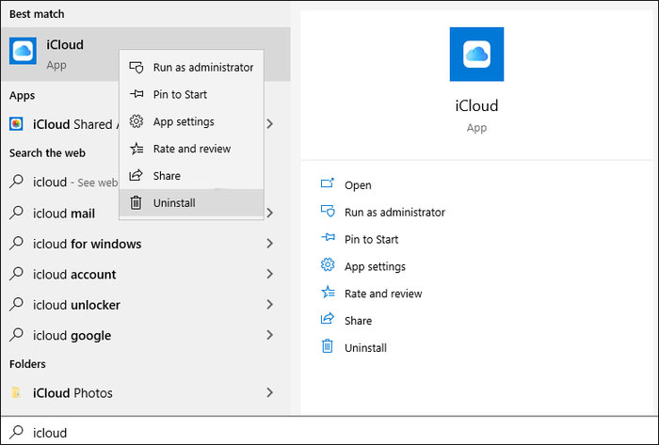This screenshot has width=659, height=445.
Task: Click the trash icon beside Uninstall in the context menu
Action: (x=136, y=203)
